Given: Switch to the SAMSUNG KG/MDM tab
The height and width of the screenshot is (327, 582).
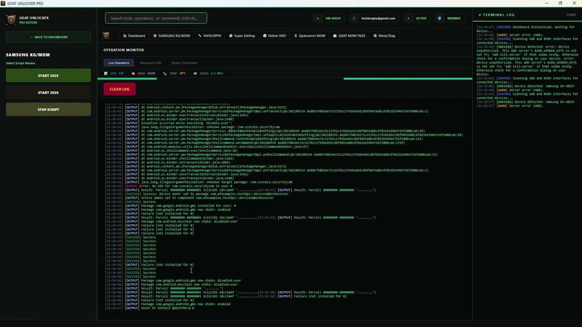Looking at the screenshot, I should 171,36.
